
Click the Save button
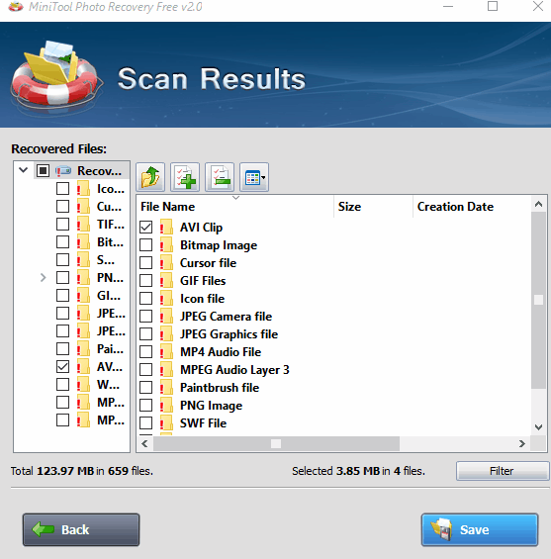(480, 529)
